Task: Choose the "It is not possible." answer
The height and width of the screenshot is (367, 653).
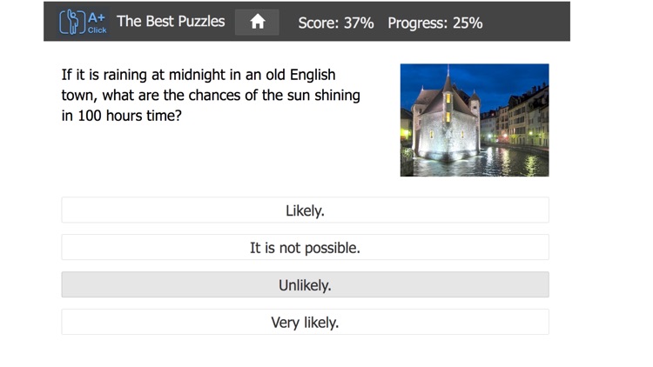Action: tap(305, 248)
